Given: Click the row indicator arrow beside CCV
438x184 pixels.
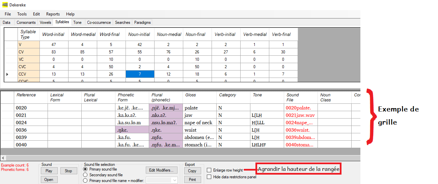Looking at the screenshot, I should tap(7, 74).
